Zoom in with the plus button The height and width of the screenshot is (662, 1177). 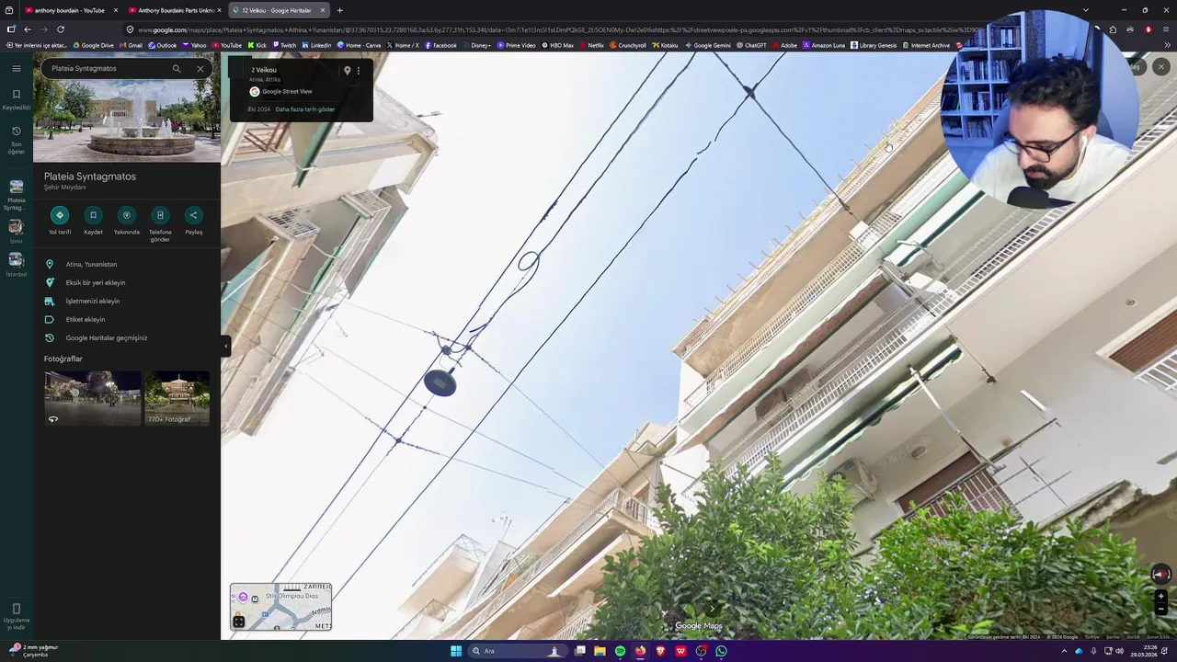pyautogui.click(x=1160, y=596)
